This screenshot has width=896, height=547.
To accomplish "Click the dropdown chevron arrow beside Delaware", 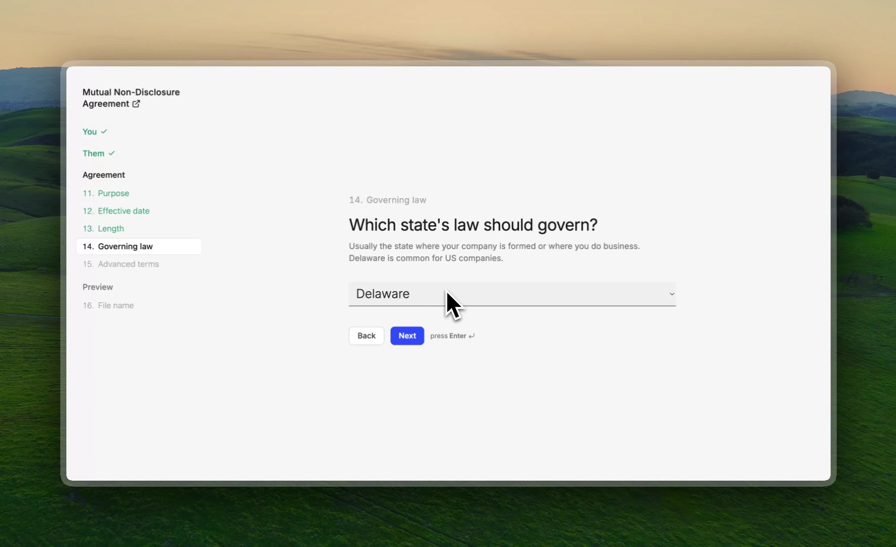I will coord(672,294).
